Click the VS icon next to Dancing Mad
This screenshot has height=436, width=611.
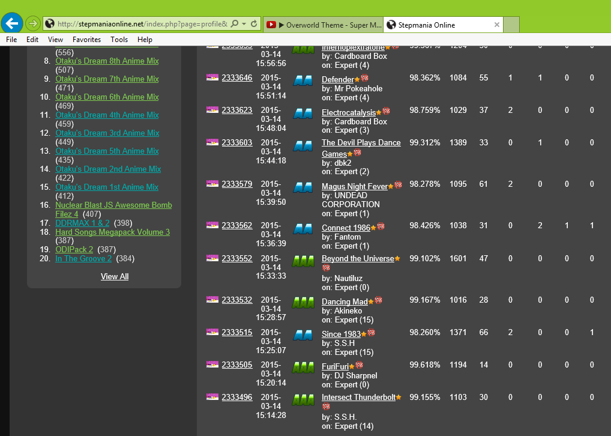tap(378, 301)
